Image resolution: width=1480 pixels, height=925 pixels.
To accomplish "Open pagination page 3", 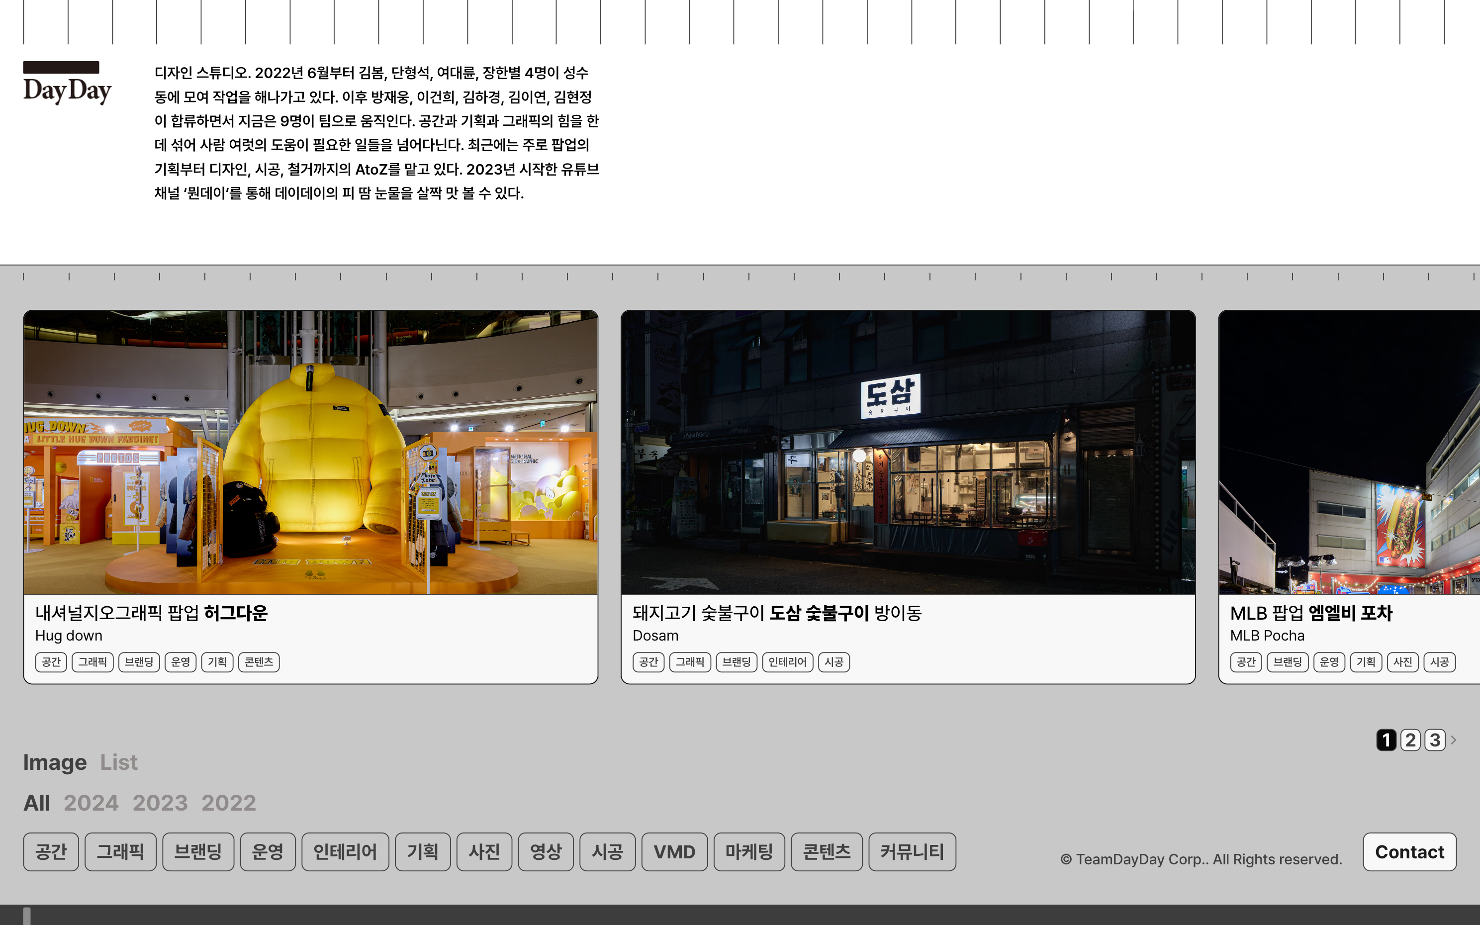I will click(x=1435, y=740).
